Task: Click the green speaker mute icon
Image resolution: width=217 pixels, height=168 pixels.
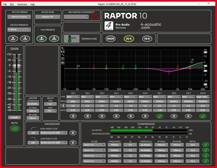Action: pyautogui.click(x=15, y=129)
